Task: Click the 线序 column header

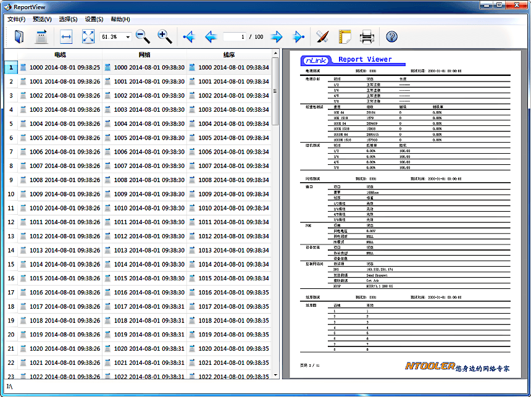Action: point(228,54)
